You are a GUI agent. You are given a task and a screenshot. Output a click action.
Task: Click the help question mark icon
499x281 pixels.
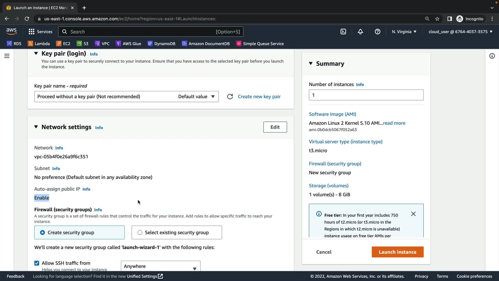(x=377, y=32)
